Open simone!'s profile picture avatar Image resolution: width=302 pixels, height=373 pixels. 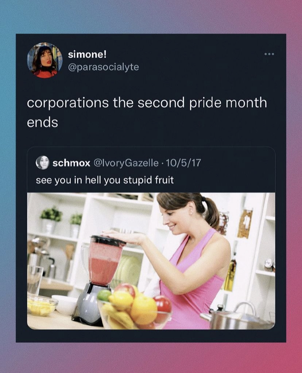pyautogui.click(x=45, y=60)
